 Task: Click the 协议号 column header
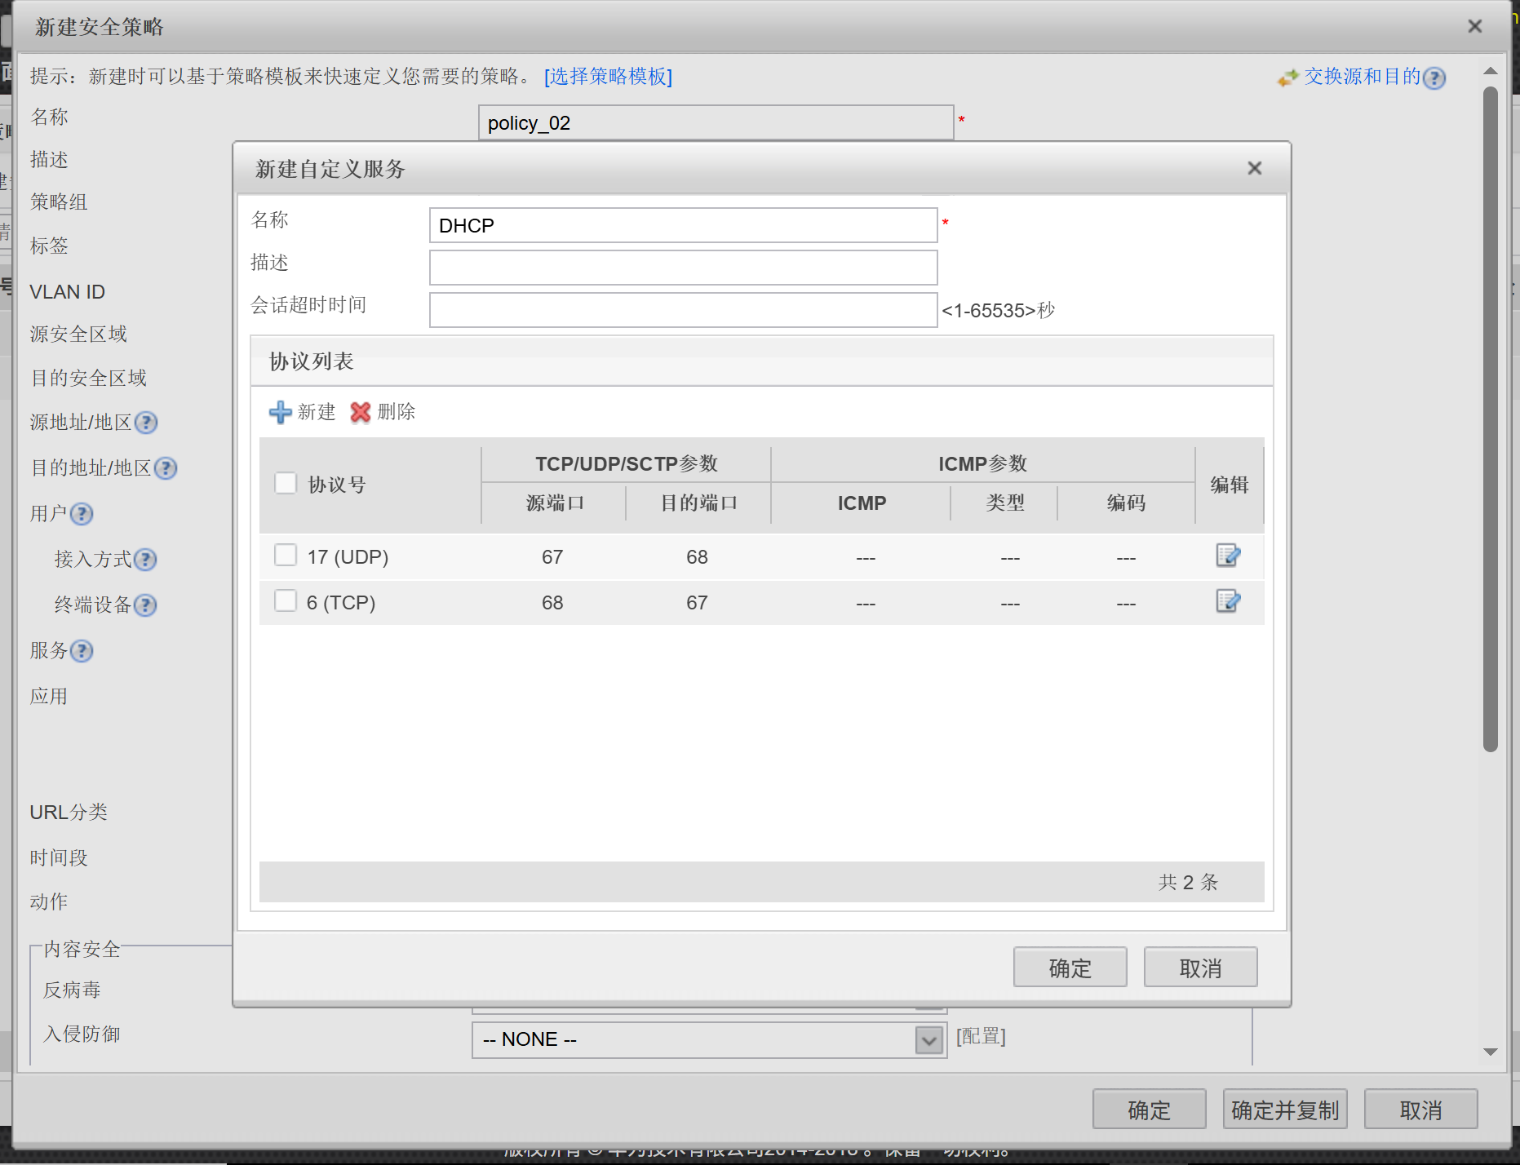coord(336,485)
